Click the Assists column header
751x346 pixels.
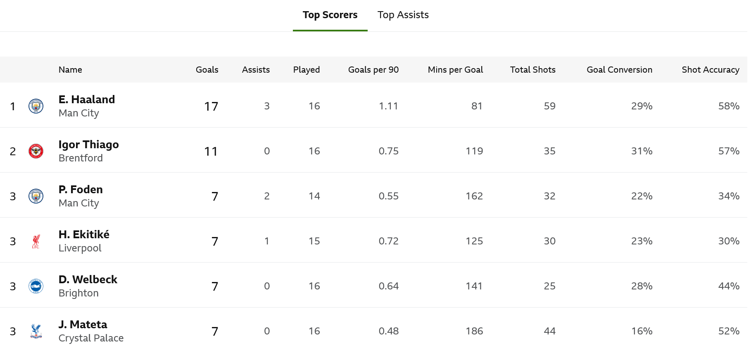[256, 70]
